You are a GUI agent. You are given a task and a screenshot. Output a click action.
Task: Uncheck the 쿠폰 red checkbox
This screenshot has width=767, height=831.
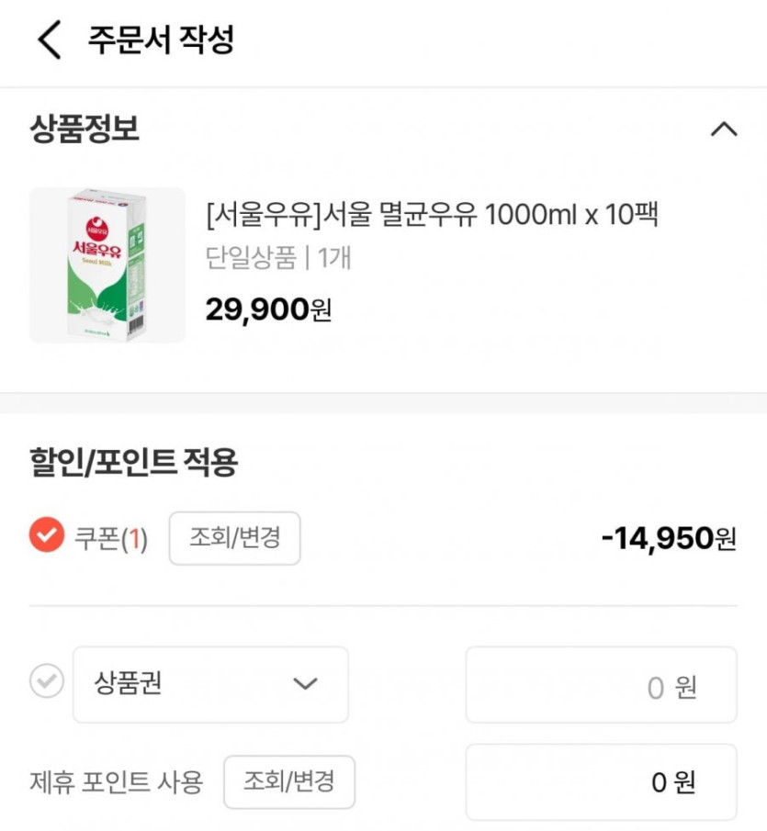47,536
